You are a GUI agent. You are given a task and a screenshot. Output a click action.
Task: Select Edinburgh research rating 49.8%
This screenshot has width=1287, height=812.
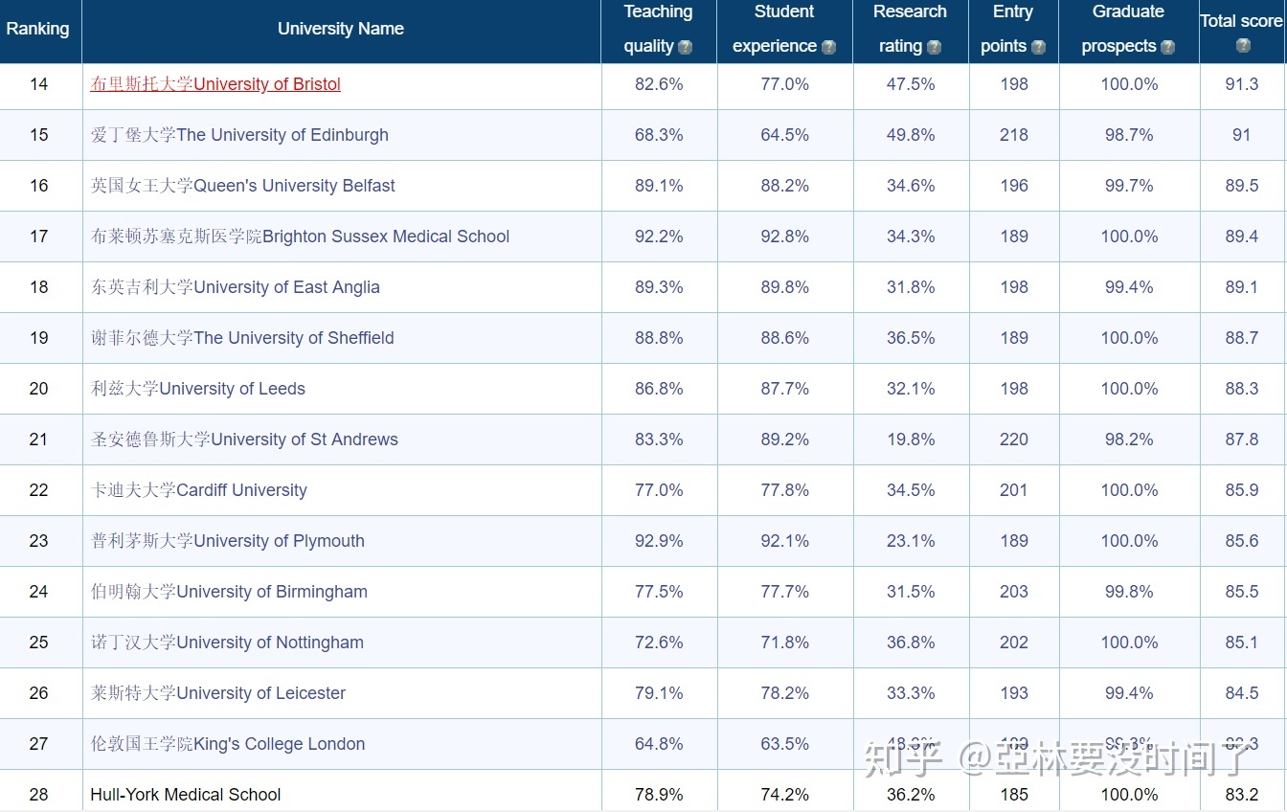click(x=911, y=135)
